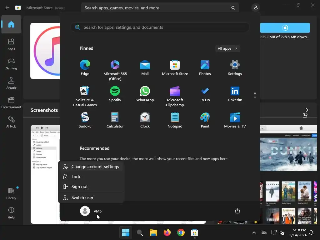This screenshot has height=240, width=320.
Task: Select Sign out option
Action: pos(91,187)
